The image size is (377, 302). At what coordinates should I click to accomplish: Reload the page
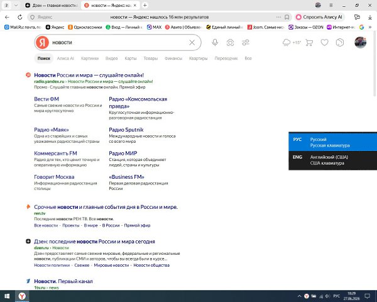click(20, 17)
